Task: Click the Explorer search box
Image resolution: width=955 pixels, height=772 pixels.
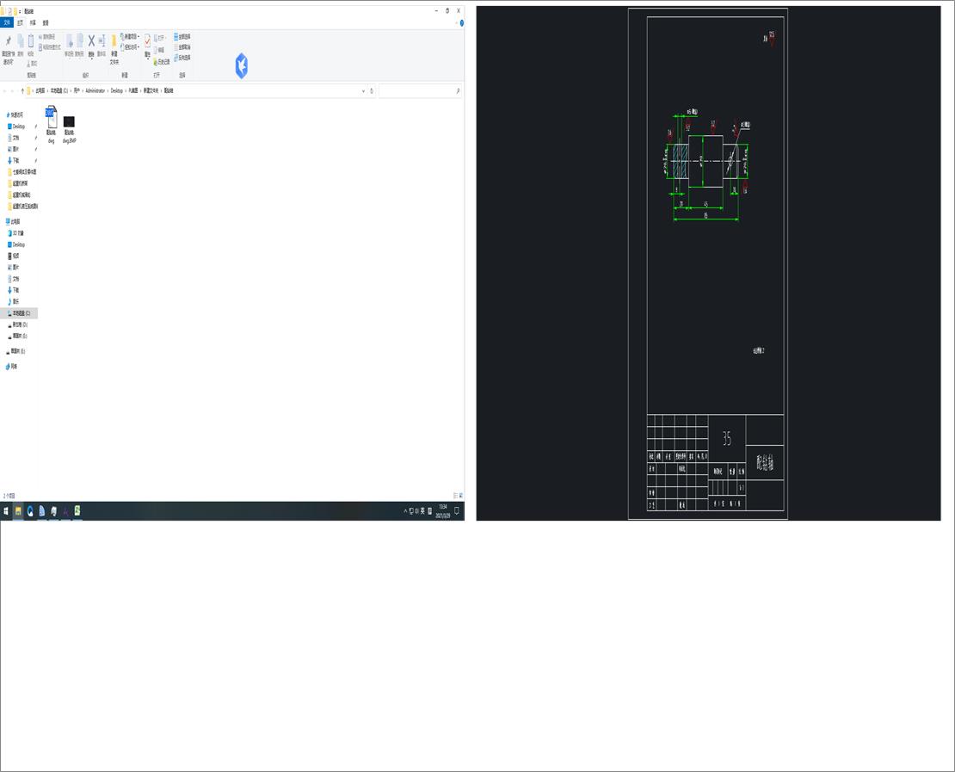Action: [419, 90]
